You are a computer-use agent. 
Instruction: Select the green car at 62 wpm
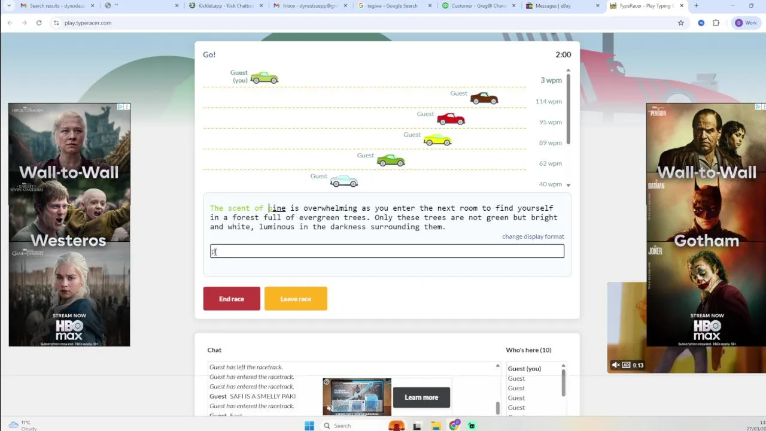pos(391,160)
